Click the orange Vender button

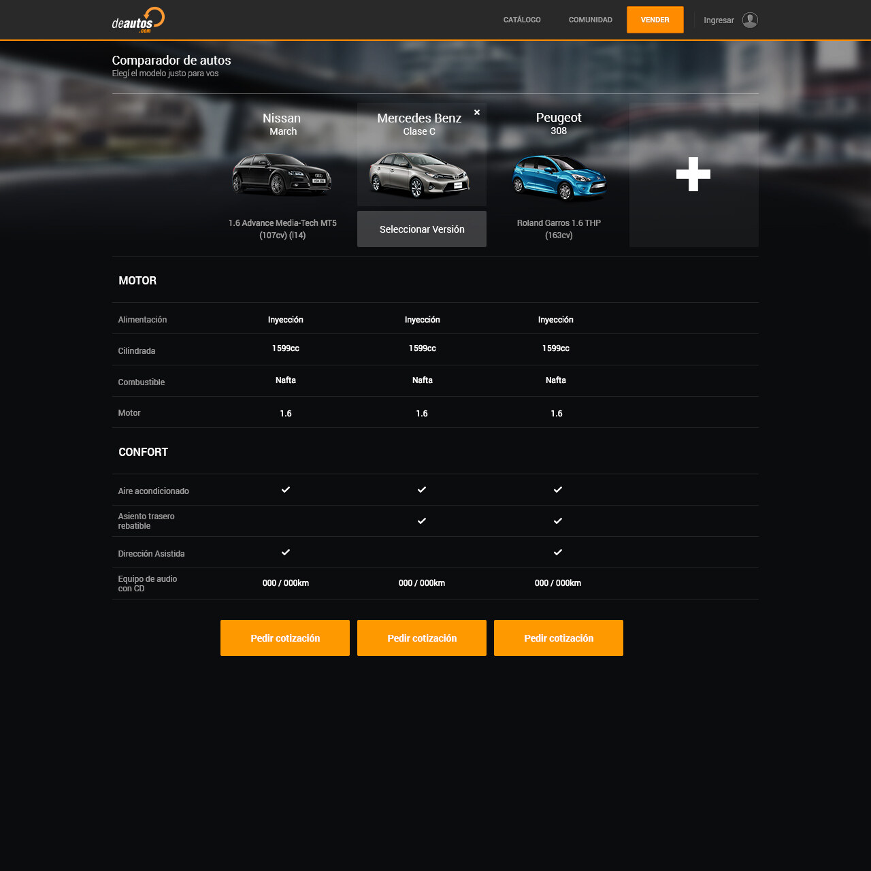pos(655,20)
